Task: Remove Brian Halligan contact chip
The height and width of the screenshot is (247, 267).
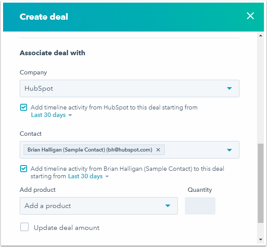Action: coord(158,150)
